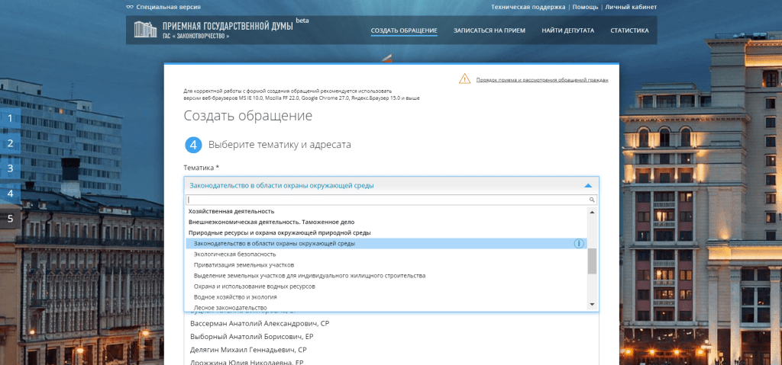Open Техническая поддержка link
This screenshot has height=365, width=782.
[x=528, y=7]
